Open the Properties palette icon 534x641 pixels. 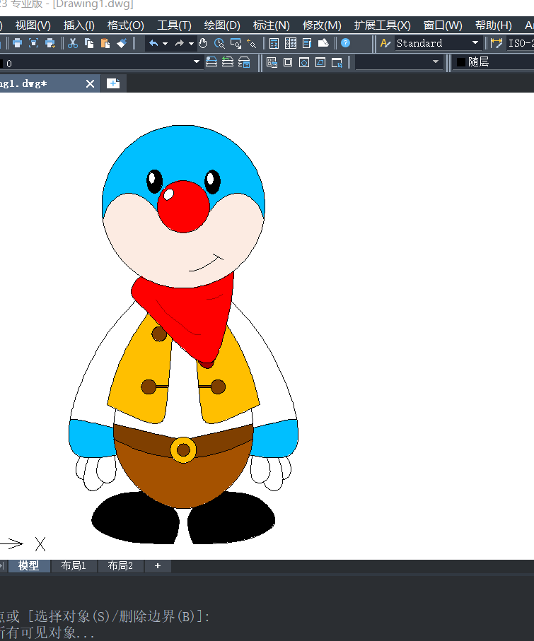coord(274,43)
